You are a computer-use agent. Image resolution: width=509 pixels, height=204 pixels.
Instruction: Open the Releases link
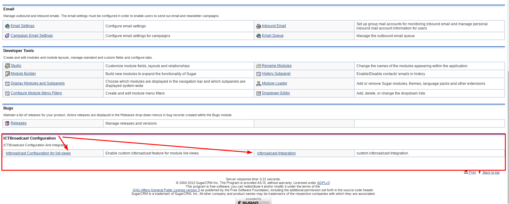tap(19, 123)
